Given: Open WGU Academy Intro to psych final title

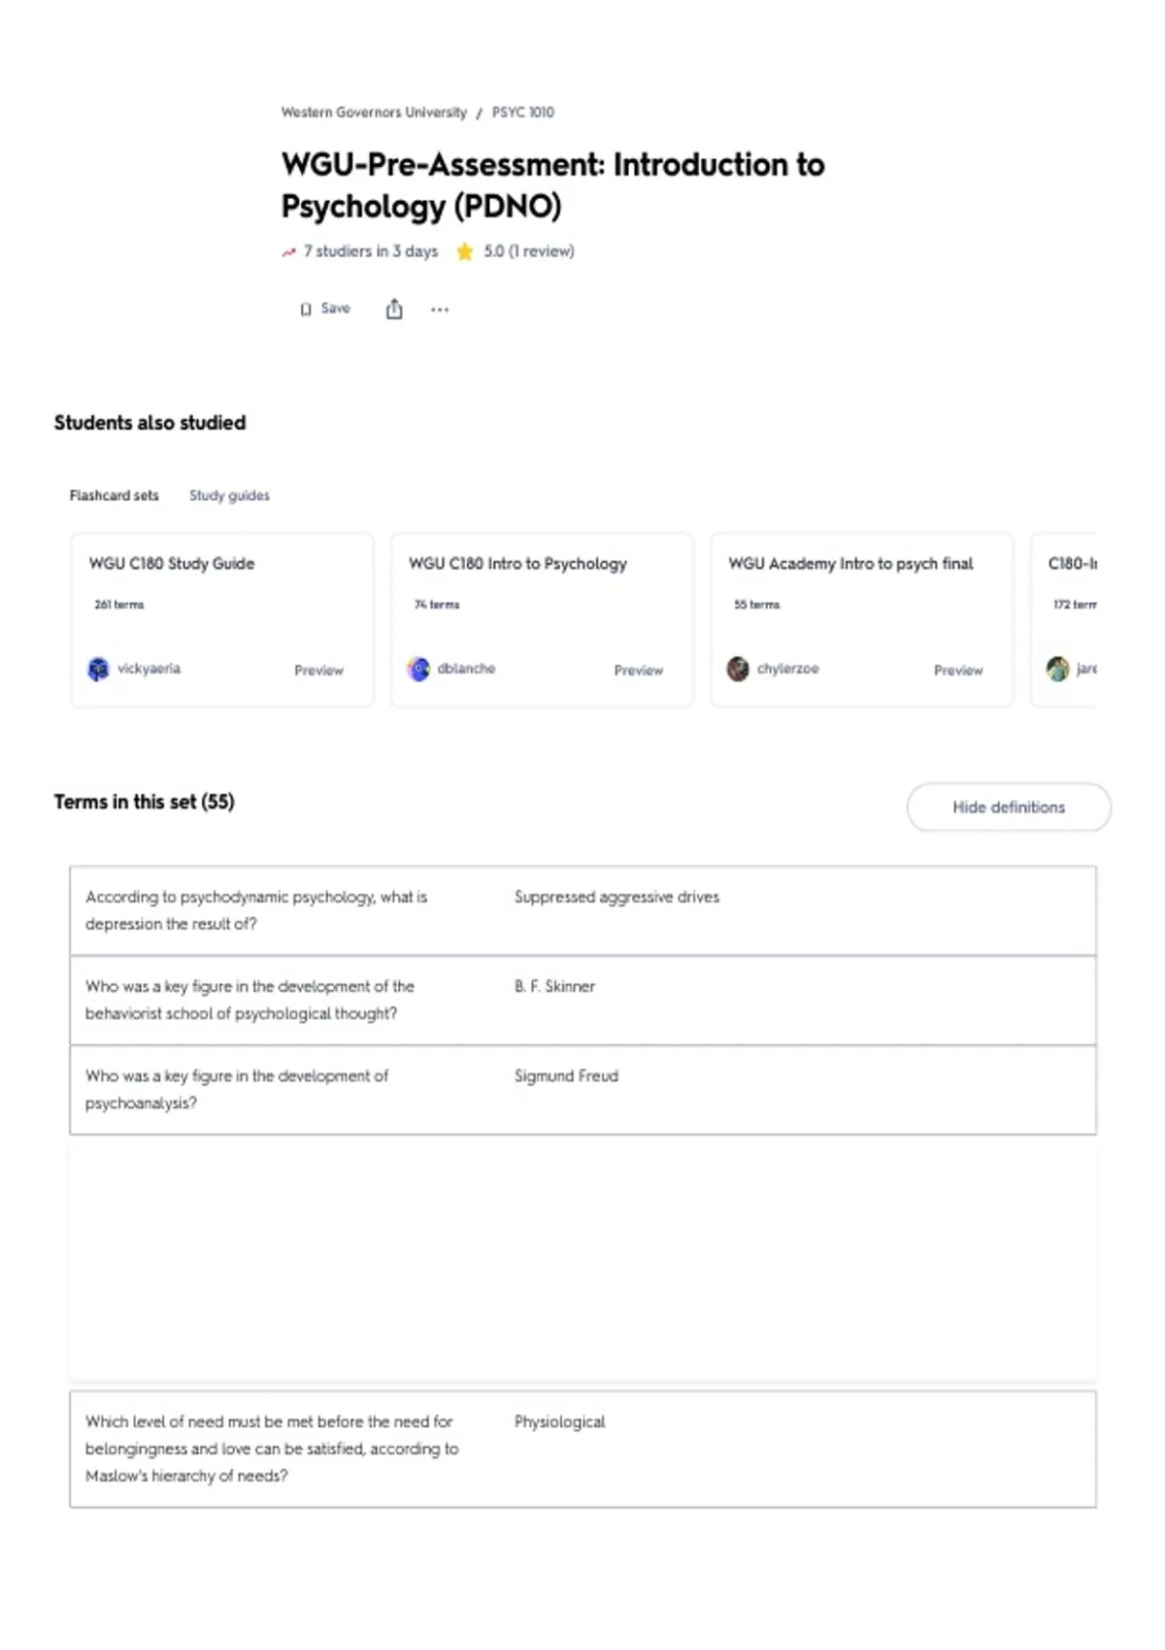Looking at the screenshot, I should click(x=850, y=563).
